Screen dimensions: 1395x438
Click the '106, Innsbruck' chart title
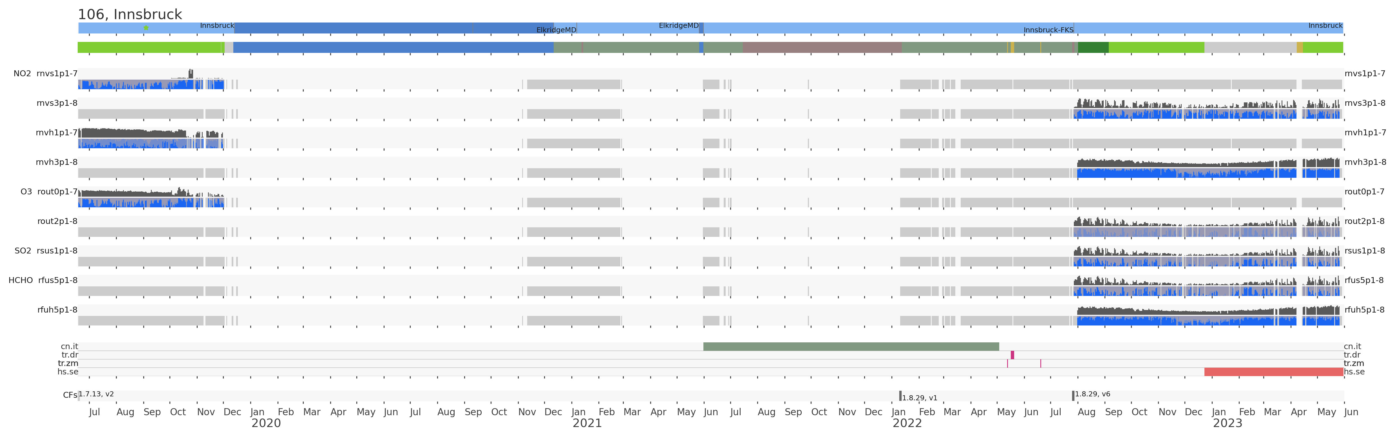point(130,15)
